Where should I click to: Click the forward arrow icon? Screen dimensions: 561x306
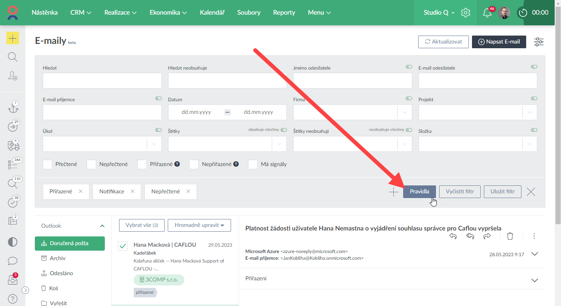click(x=487, y=236)
